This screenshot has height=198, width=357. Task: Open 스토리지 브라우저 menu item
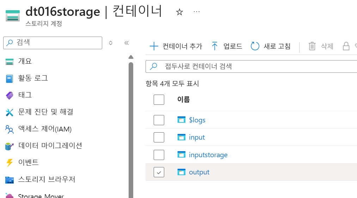(47, 179)
